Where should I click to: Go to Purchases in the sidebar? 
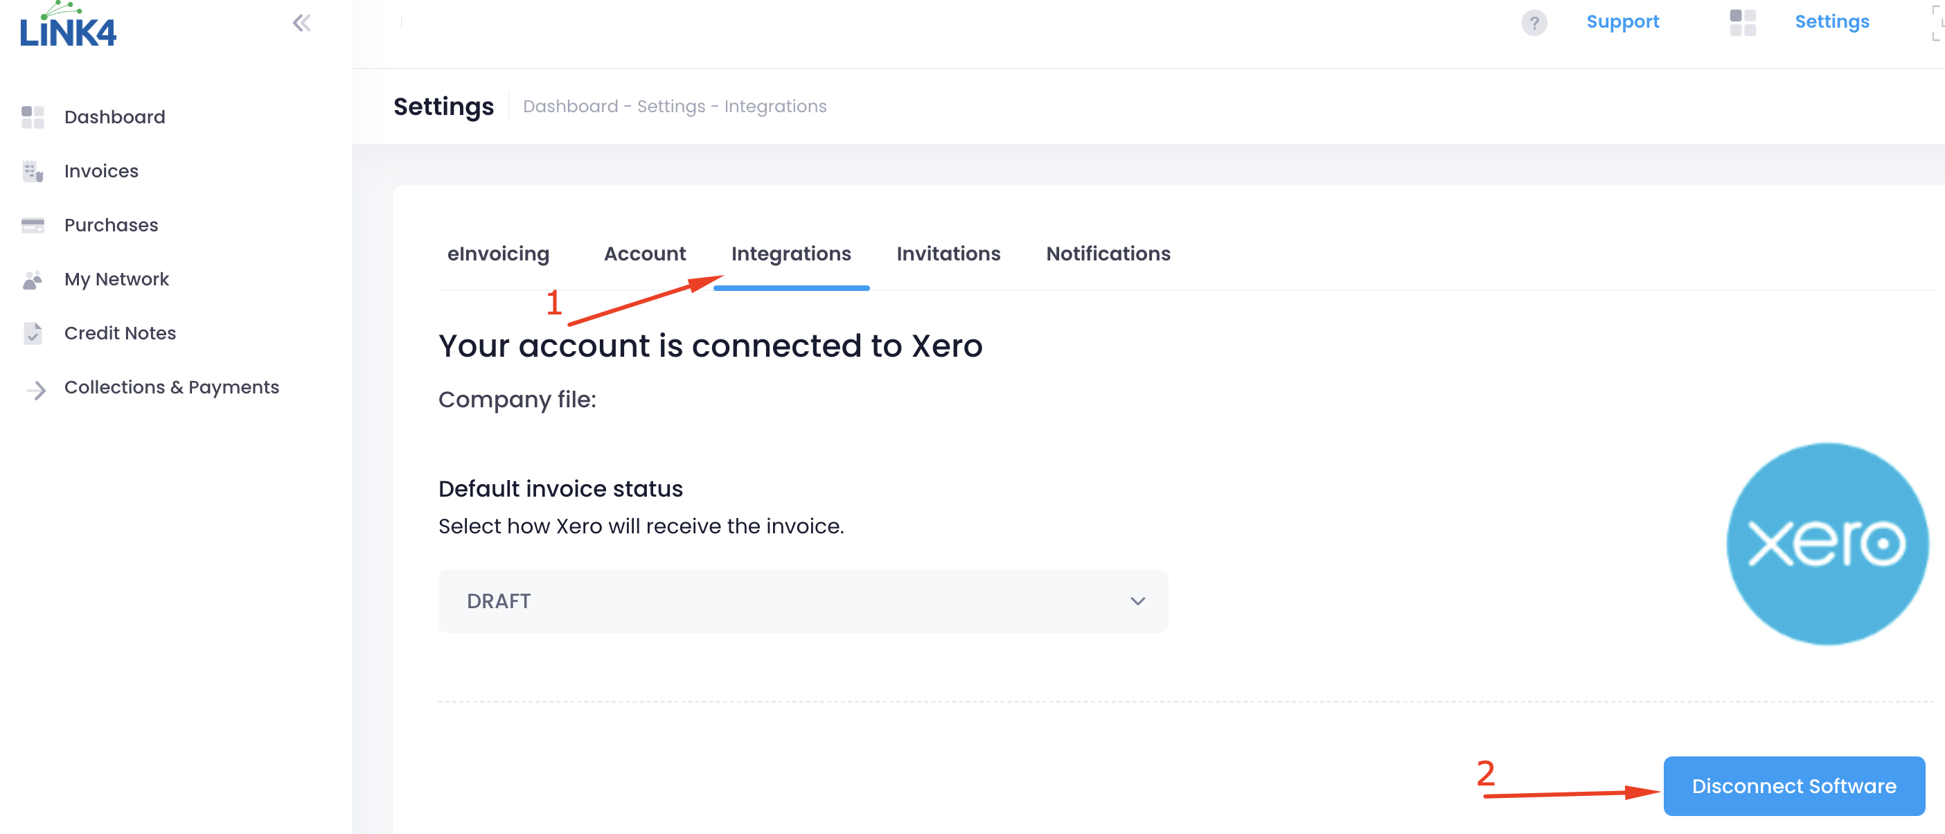[x=111, y=225]
